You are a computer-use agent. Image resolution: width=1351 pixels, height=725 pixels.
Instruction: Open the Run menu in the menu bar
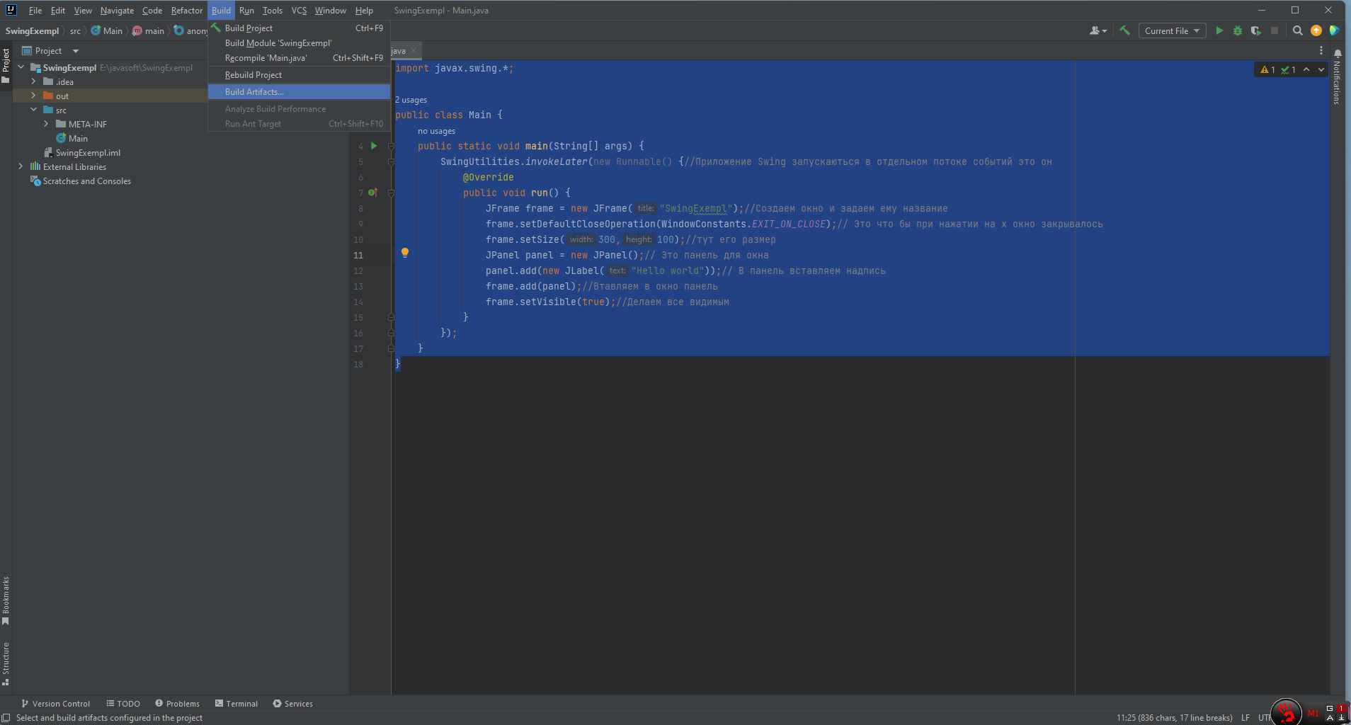[x=246, y=11]
